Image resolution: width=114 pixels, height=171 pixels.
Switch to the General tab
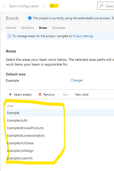pos(11,28)
